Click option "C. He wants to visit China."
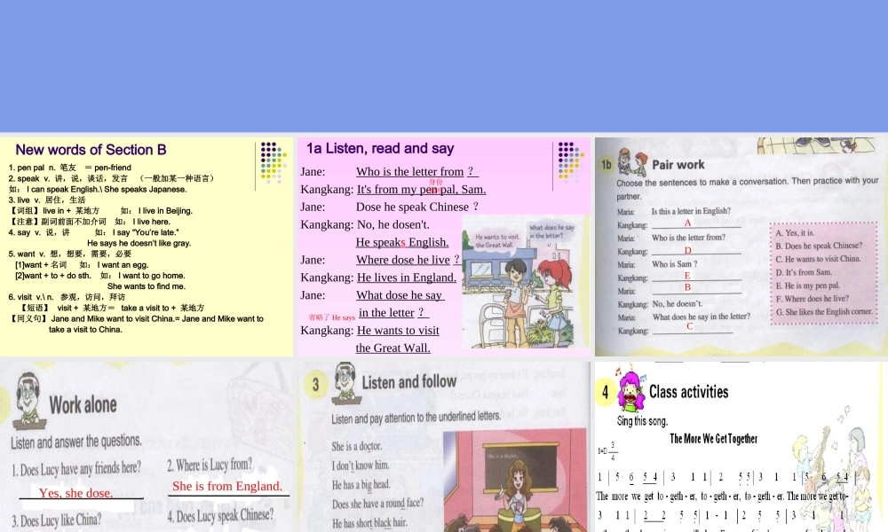This screenshot has height=532, width=888. click(x=819, y=259)
